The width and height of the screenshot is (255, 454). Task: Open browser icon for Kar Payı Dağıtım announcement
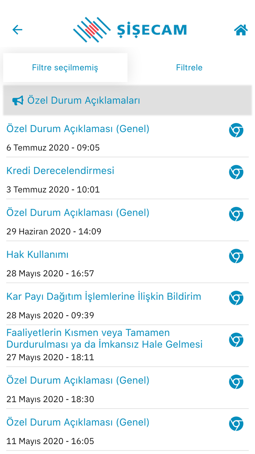point(236,298)
